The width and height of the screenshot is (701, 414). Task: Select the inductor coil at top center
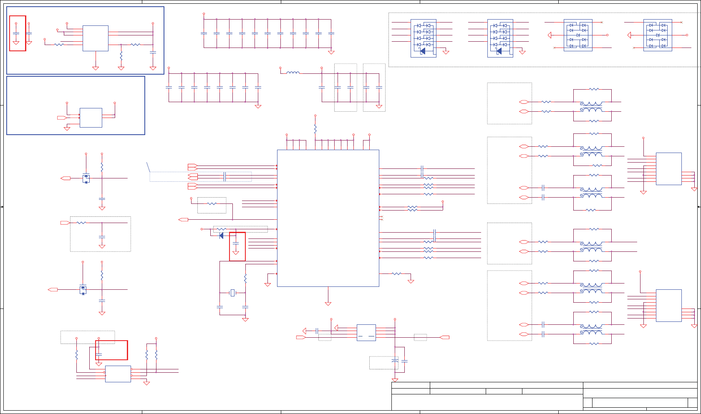(x=293, y=73)
